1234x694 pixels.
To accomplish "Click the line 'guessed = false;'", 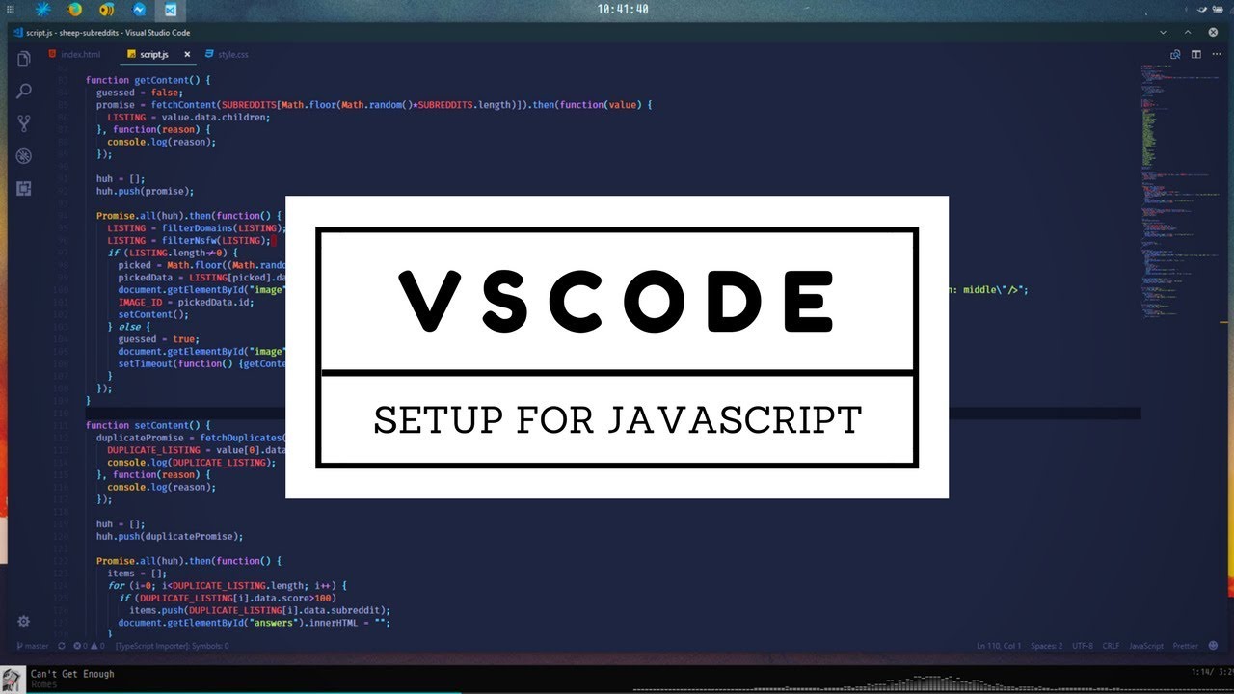I will pos(140,93).
